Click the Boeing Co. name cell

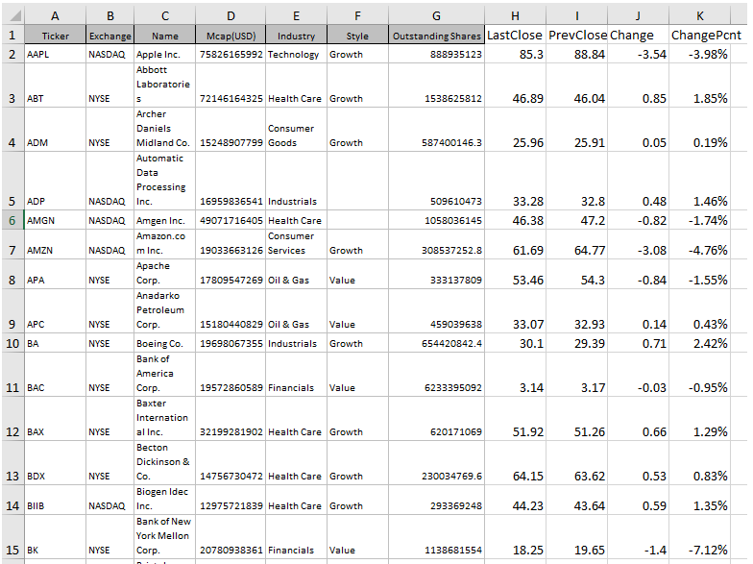pos(165,343)
